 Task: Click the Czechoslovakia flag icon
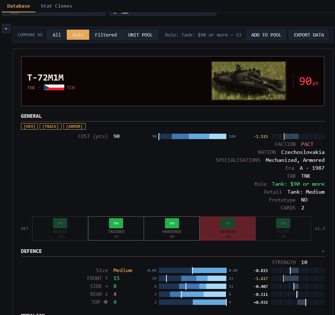(x=54, y=87)
